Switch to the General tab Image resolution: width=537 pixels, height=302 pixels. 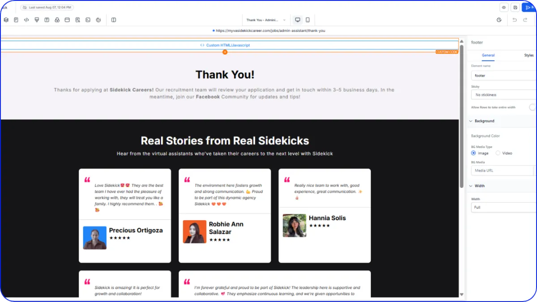click(488, 55)
